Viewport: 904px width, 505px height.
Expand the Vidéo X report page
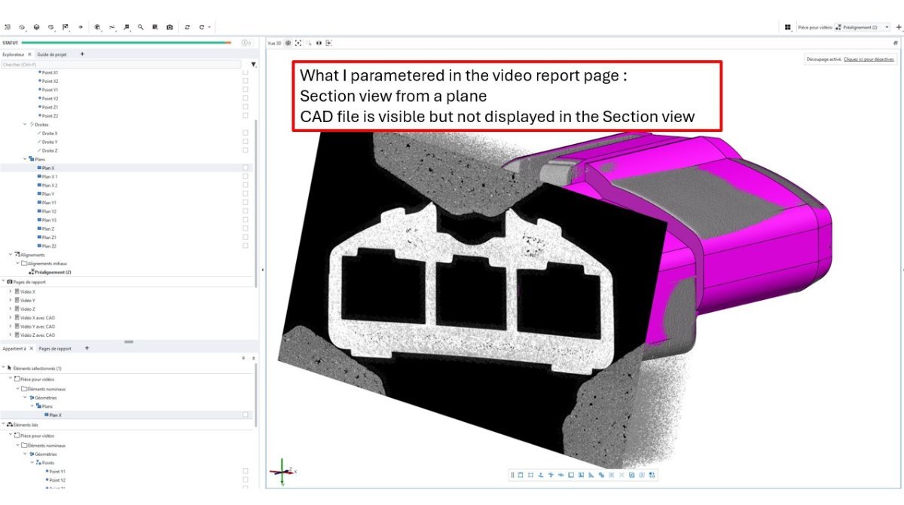tap(10, 292)
